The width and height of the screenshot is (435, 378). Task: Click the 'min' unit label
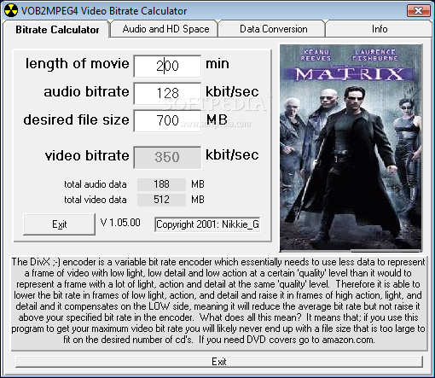217,64
